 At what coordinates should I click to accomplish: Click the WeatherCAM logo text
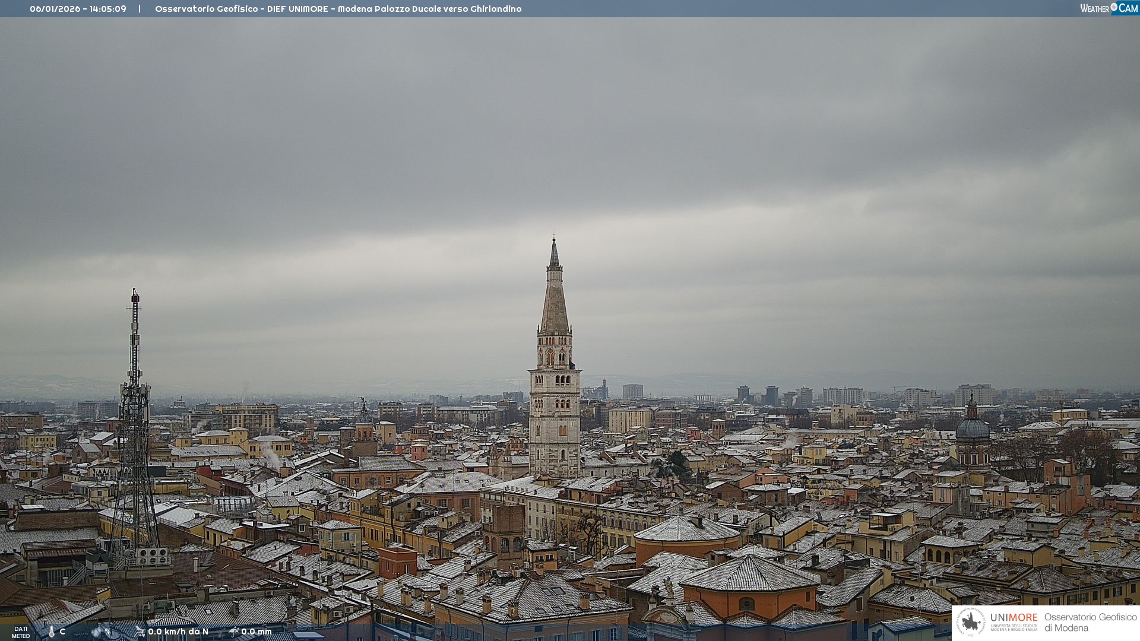1094,8
